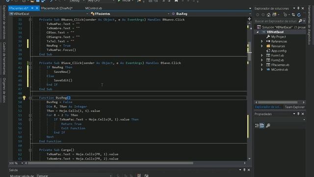Open the FPacientes class dropdown
The width and height of the screenshot is (314, 177).
click(x=168, y=14)
